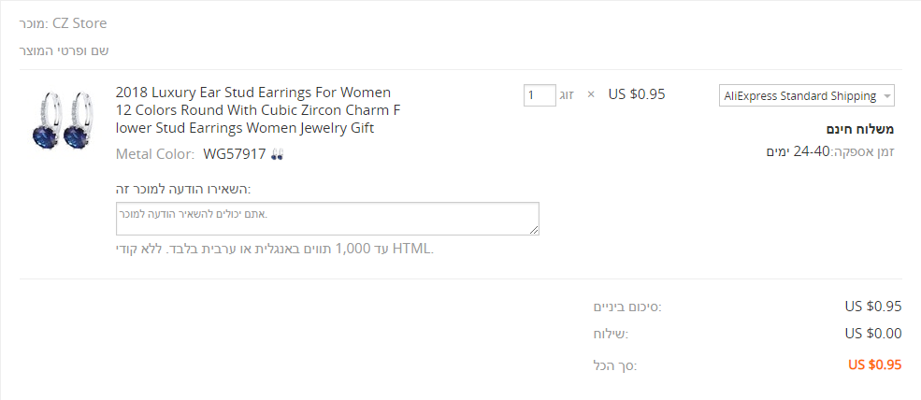Click the message to seller text area
The image size is (921, 400).
pyautogui.click(x=325, y=219)
